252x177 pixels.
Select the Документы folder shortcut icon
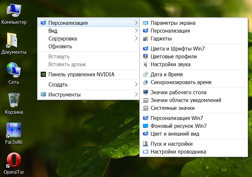click(12, 40)
